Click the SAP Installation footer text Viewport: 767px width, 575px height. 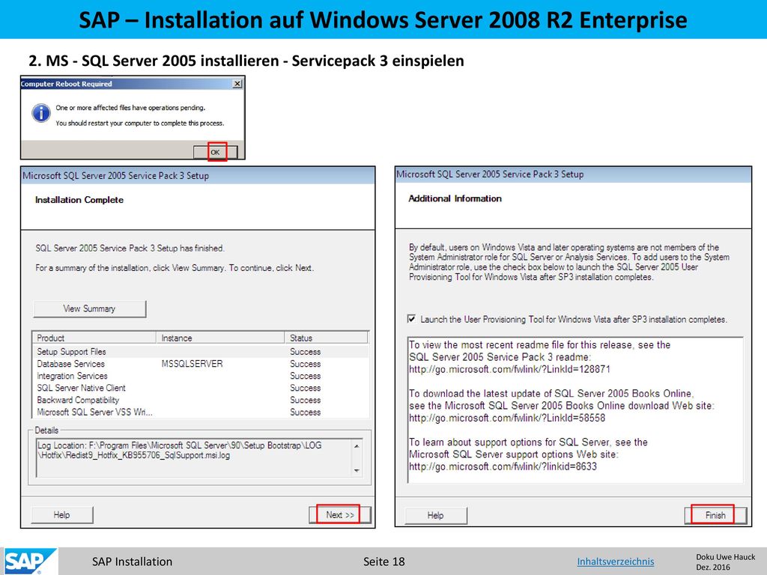pyautogui.click(x=132, y=562)
